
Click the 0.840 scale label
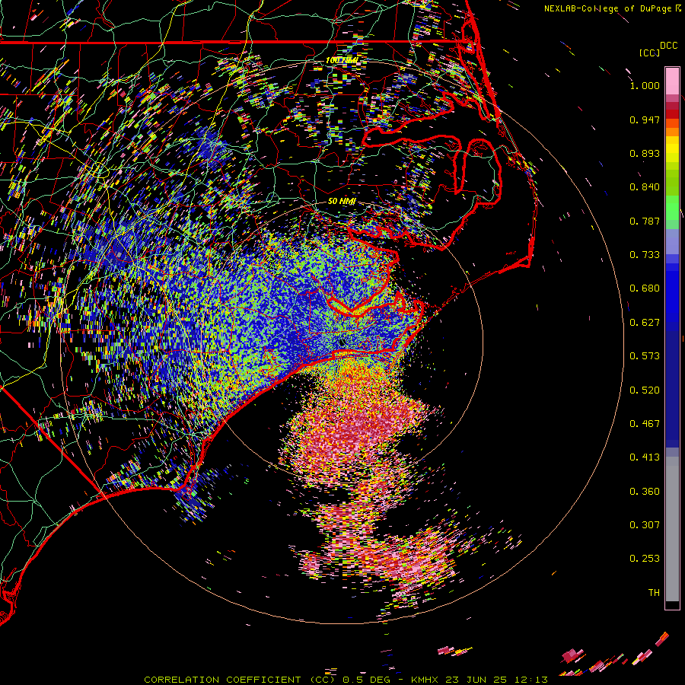coord(645,187)
